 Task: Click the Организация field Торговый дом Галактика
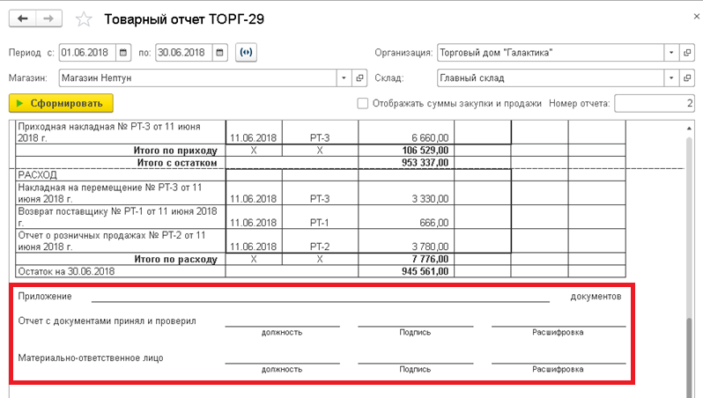(x=551, y=53)
